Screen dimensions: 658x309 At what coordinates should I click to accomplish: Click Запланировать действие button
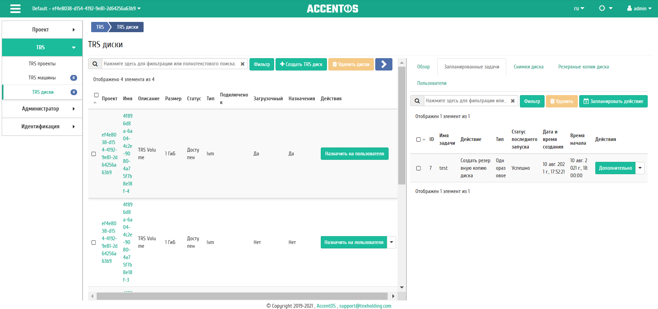tap(613, 101)
